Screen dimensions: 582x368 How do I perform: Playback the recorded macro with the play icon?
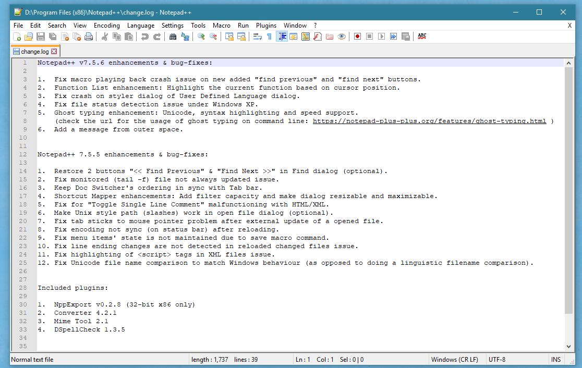tap(382, 36)
